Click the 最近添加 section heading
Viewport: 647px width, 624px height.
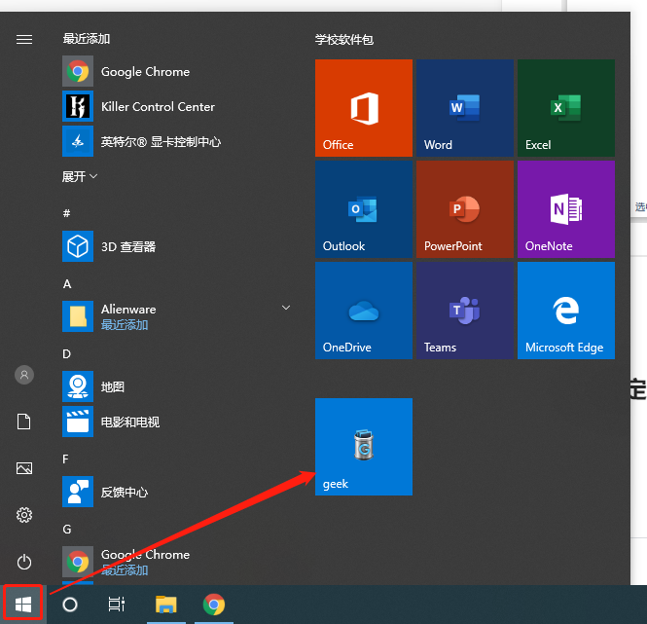[87, 39]
